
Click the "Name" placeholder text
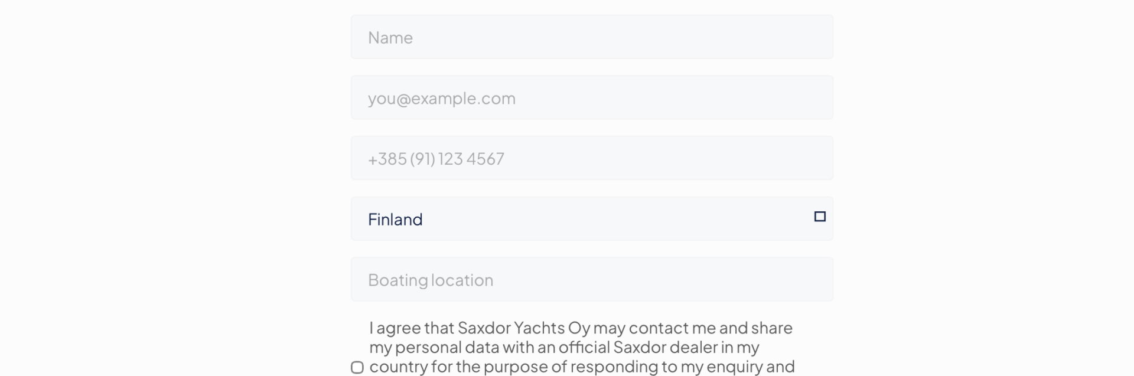(390, 38)
